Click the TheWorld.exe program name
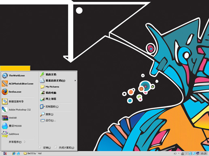The width and height of the screenshot is (209, 156). pos(17,75)
